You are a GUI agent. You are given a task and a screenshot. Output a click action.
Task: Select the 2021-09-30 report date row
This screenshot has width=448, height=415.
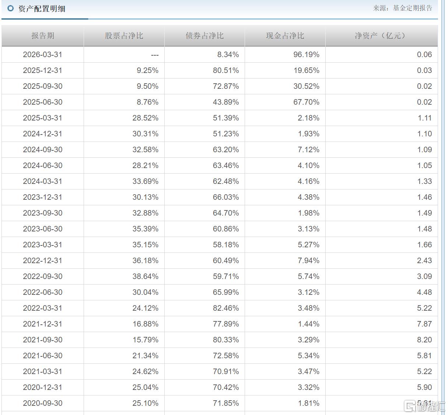pos(220,340)
